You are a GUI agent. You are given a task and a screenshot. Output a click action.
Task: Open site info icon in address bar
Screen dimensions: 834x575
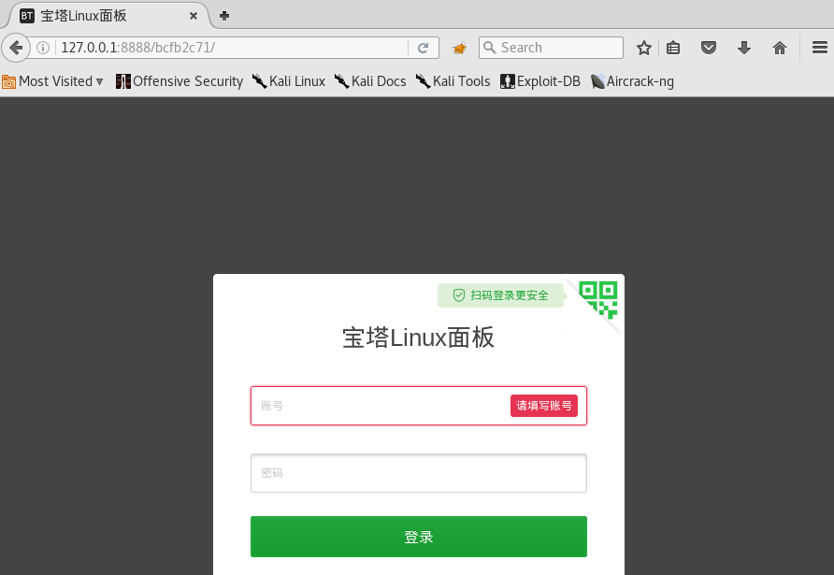(x=43, y=48)
